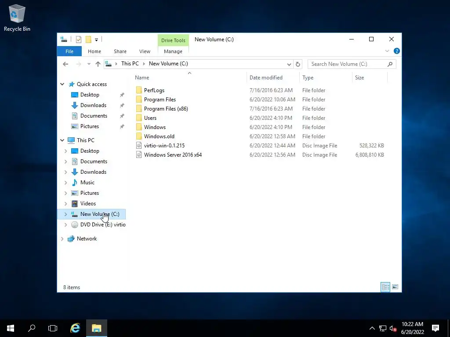
Task: Select the Windows folder icon
Action: 139,127
